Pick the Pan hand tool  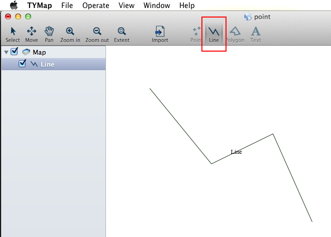tap(49, 35)
